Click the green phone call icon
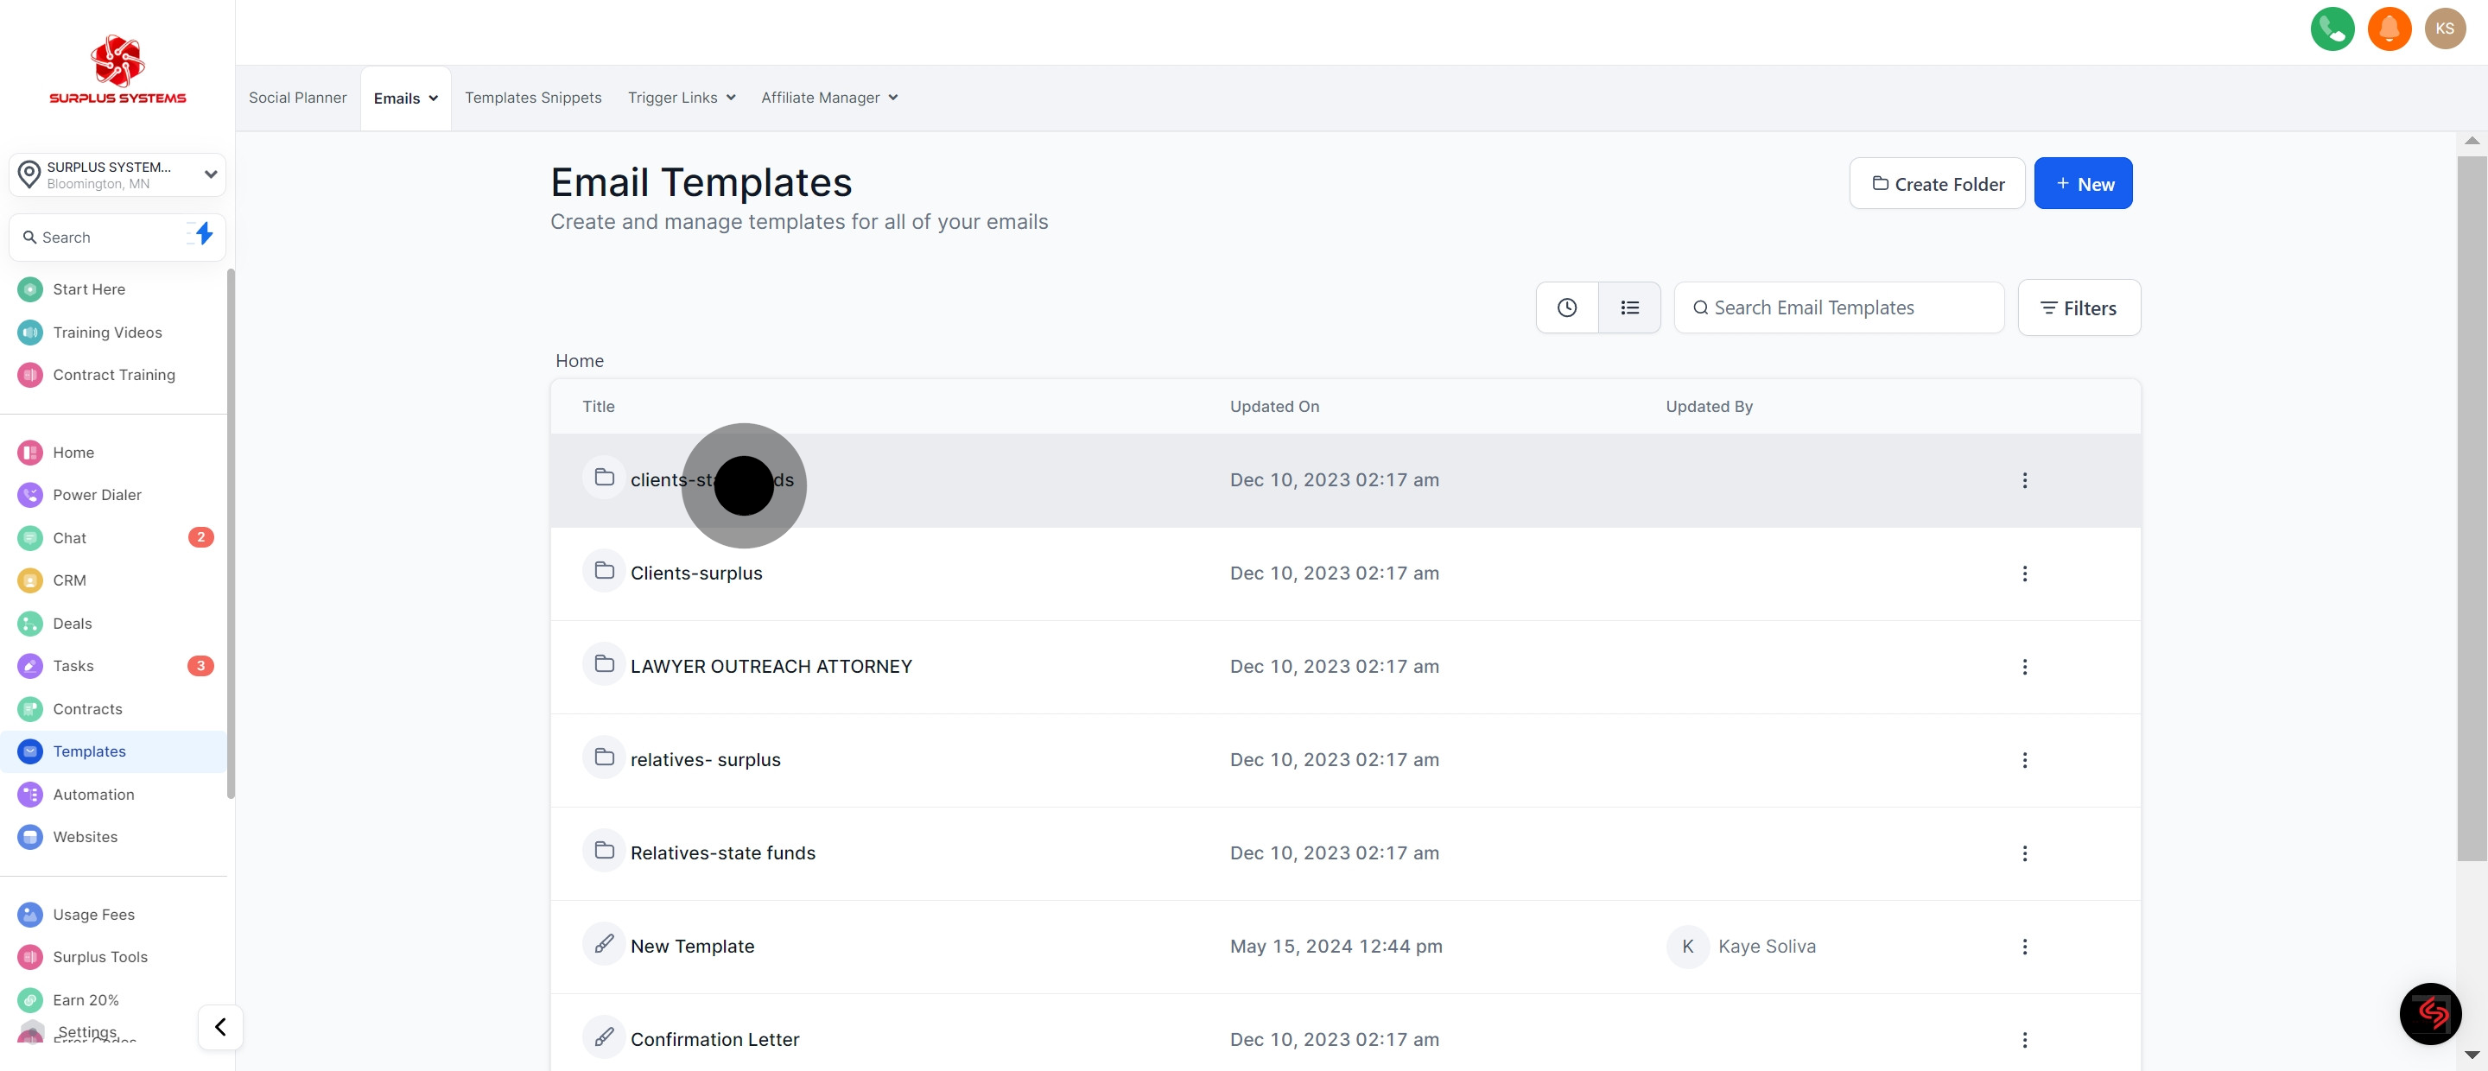 coord(2332,29)
